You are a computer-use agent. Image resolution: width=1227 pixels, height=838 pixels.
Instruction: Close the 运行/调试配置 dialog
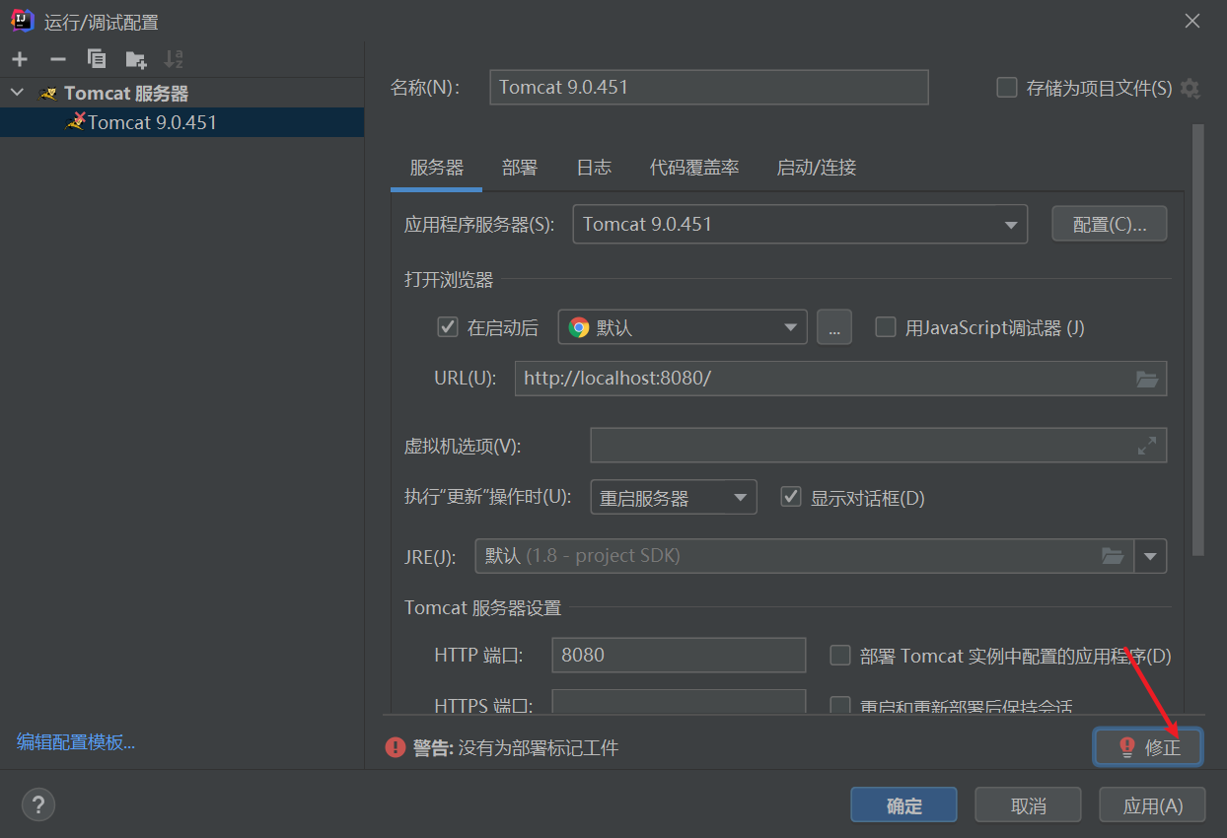tap(1192, 21)
